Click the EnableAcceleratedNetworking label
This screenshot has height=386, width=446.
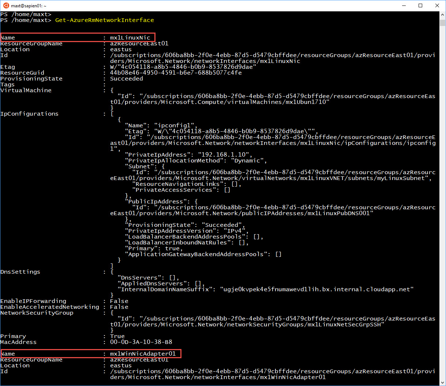[50, 307]
